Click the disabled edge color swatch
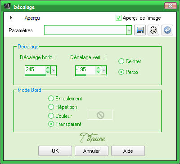 (x=100, y=115)
